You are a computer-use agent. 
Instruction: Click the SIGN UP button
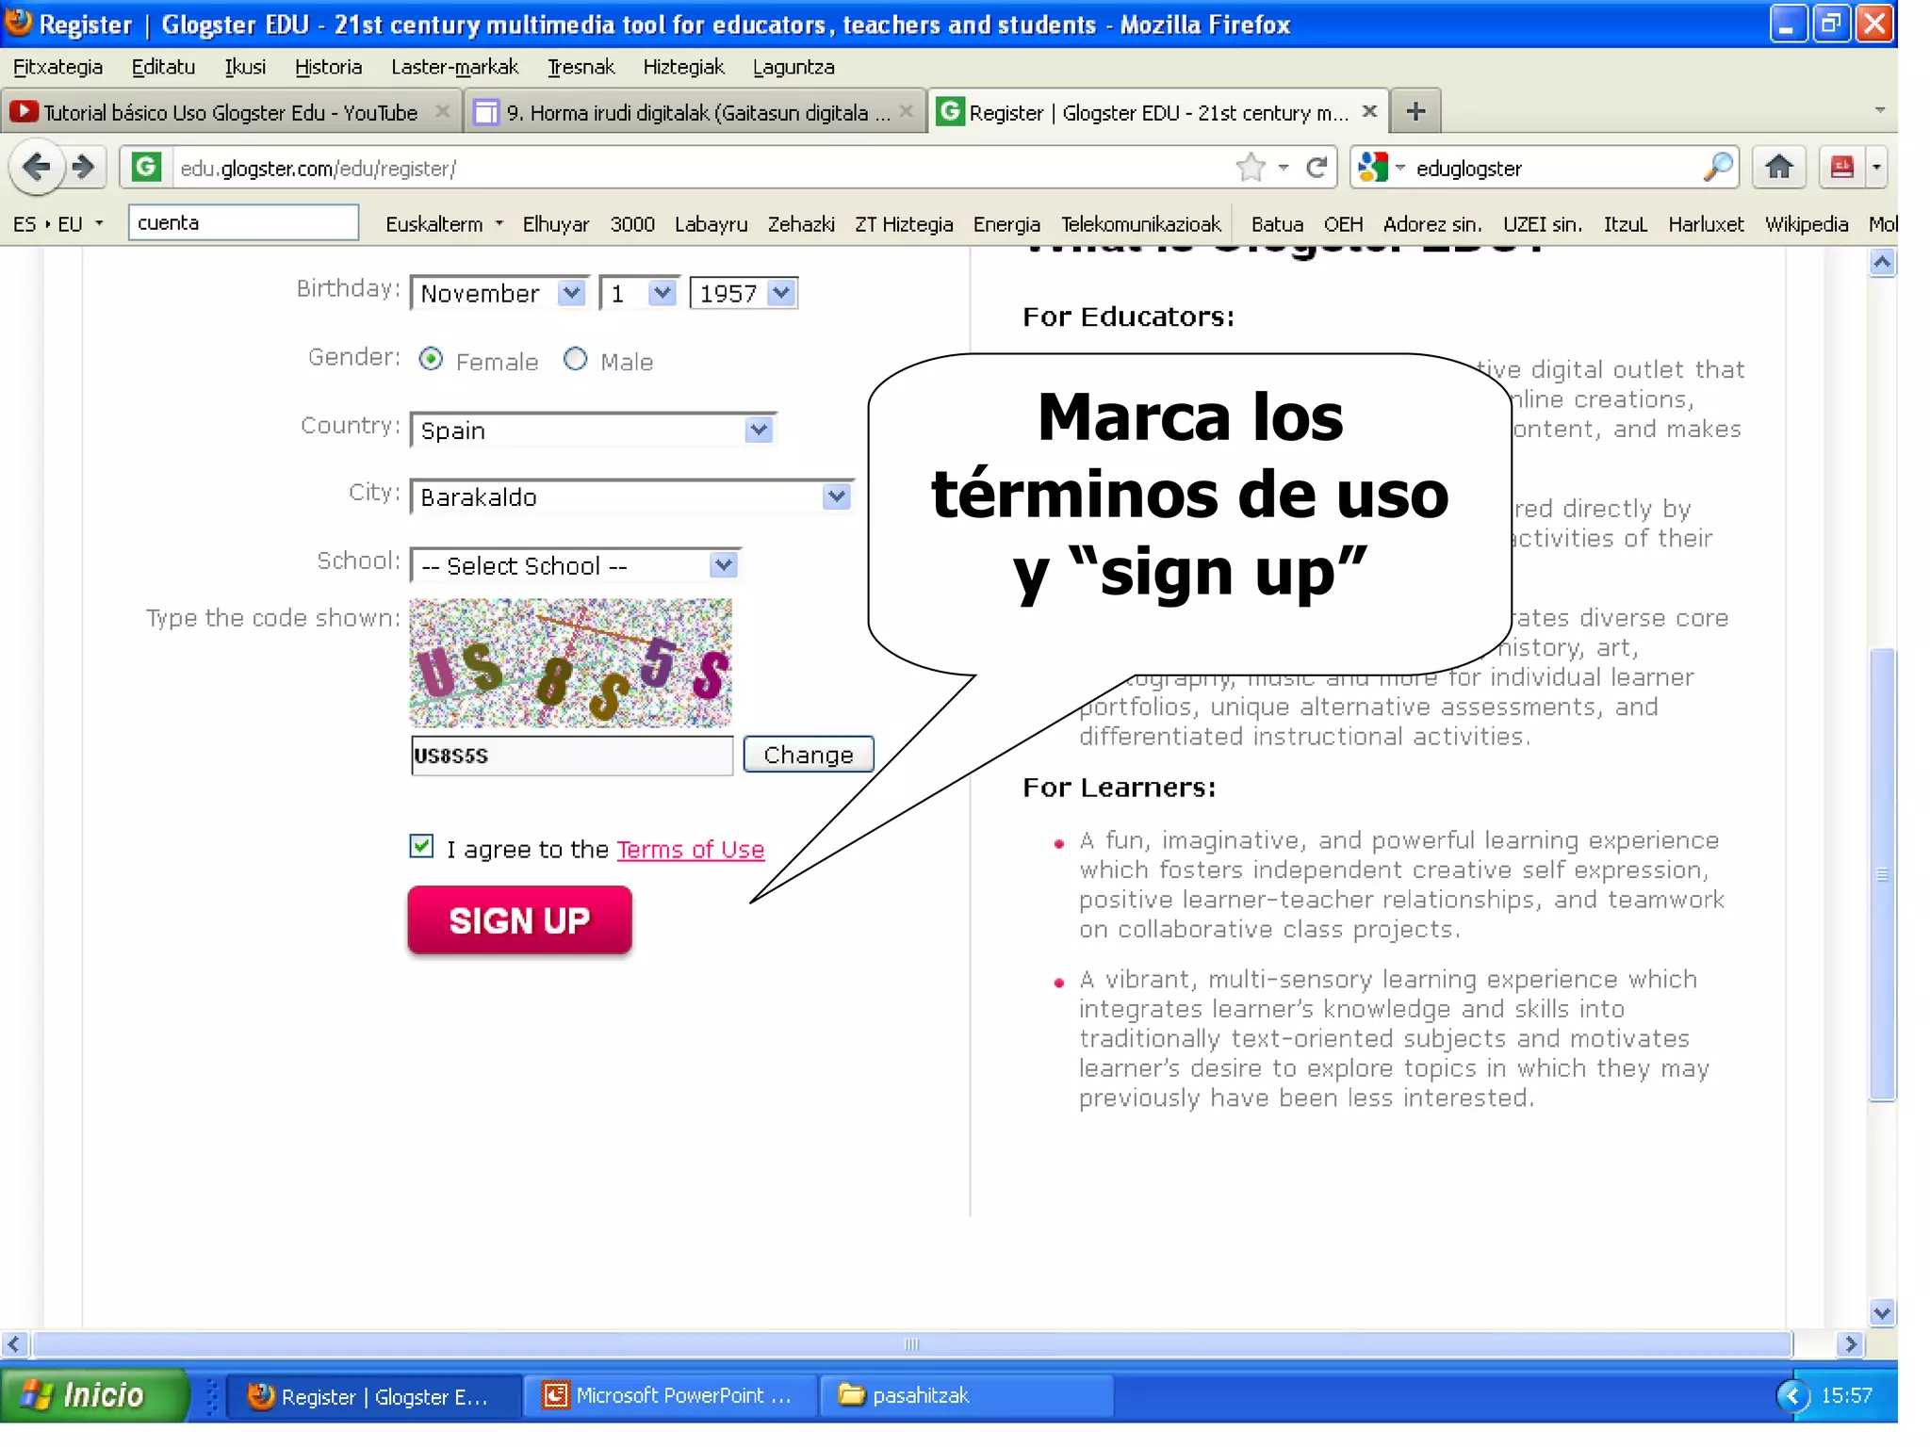click(x=519, y=919)
